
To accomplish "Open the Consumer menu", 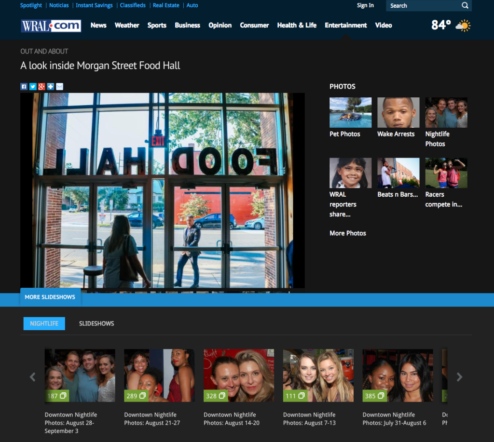I will pos(255,25).
